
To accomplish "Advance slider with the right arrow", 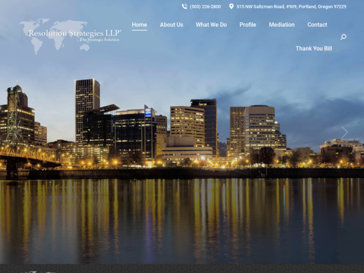I will [345, 132].
